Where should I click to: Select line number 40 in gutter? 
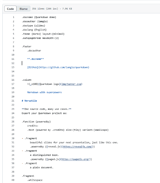point(13,180)
